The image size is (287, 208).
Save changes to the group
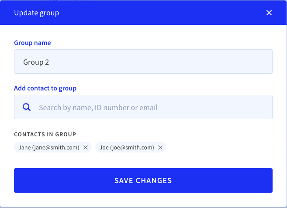pyautogui.click(x=143, y=180)
